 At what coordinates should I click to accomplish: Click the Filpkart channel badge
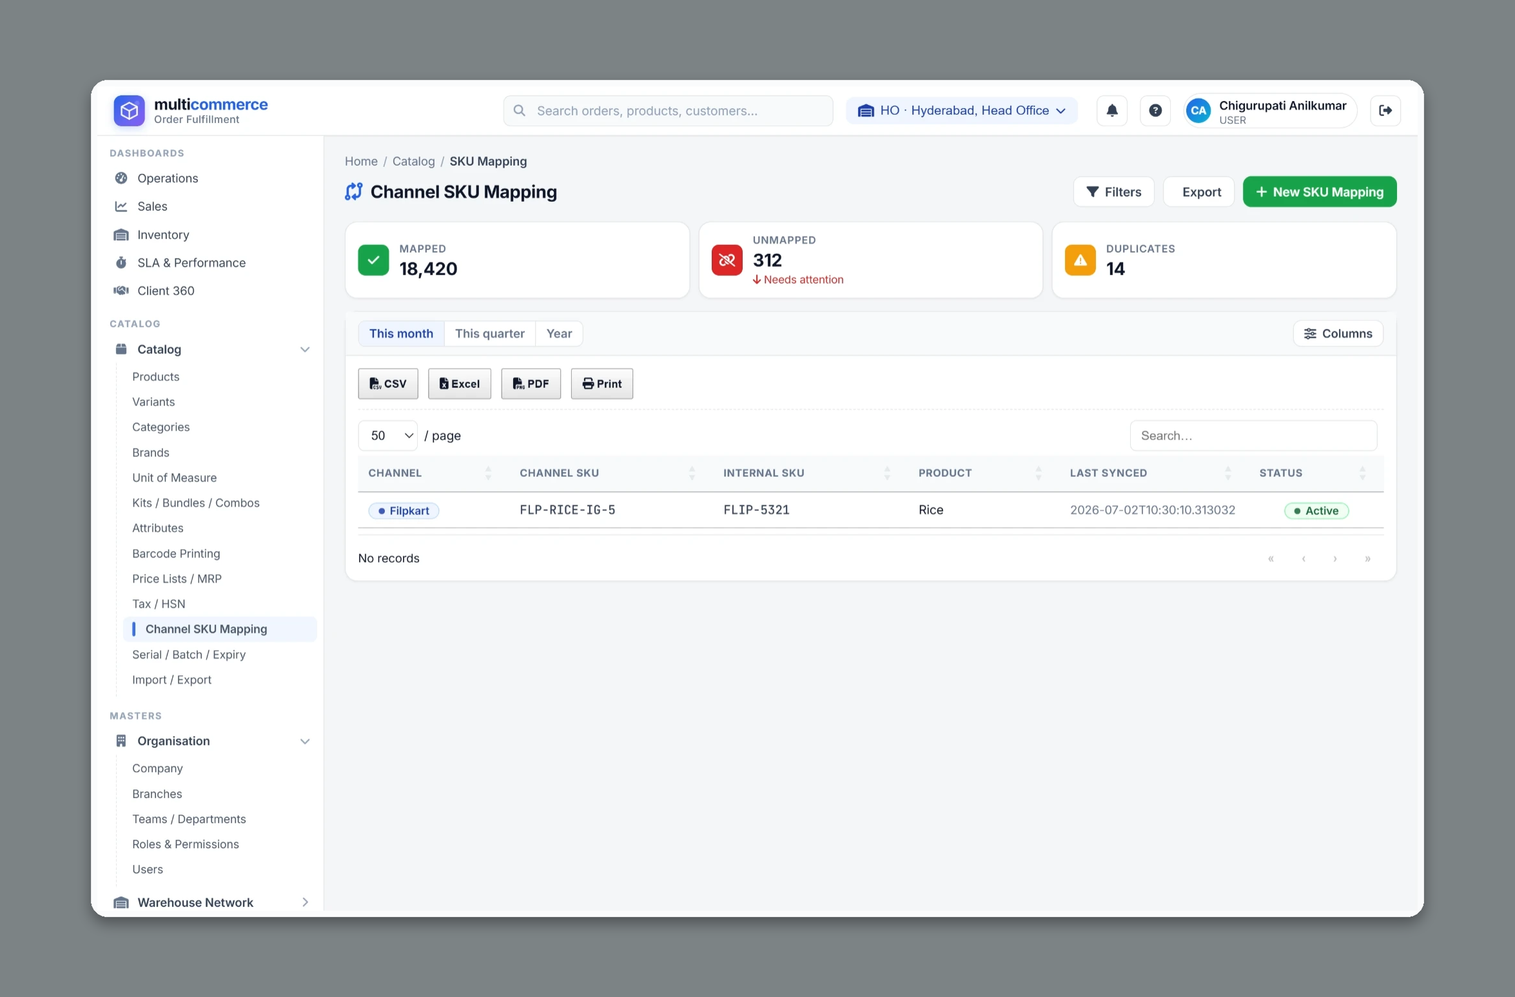404,510
